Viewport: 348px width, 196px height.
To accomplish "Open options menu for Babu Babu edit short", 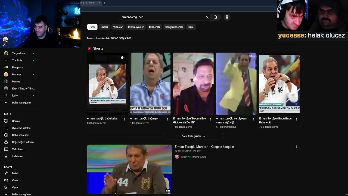I will point(296,120).
